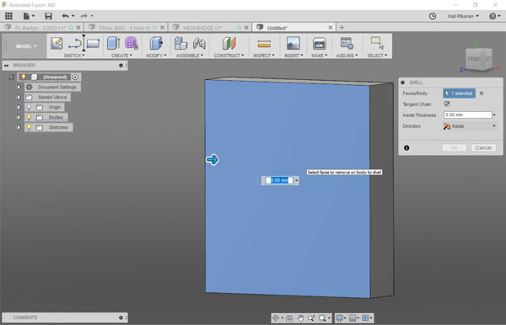Viewport: 506px width, 325px height.
Task: Toggle visibility bulb of Unsaved root component
Action: [x=24, y=77]
